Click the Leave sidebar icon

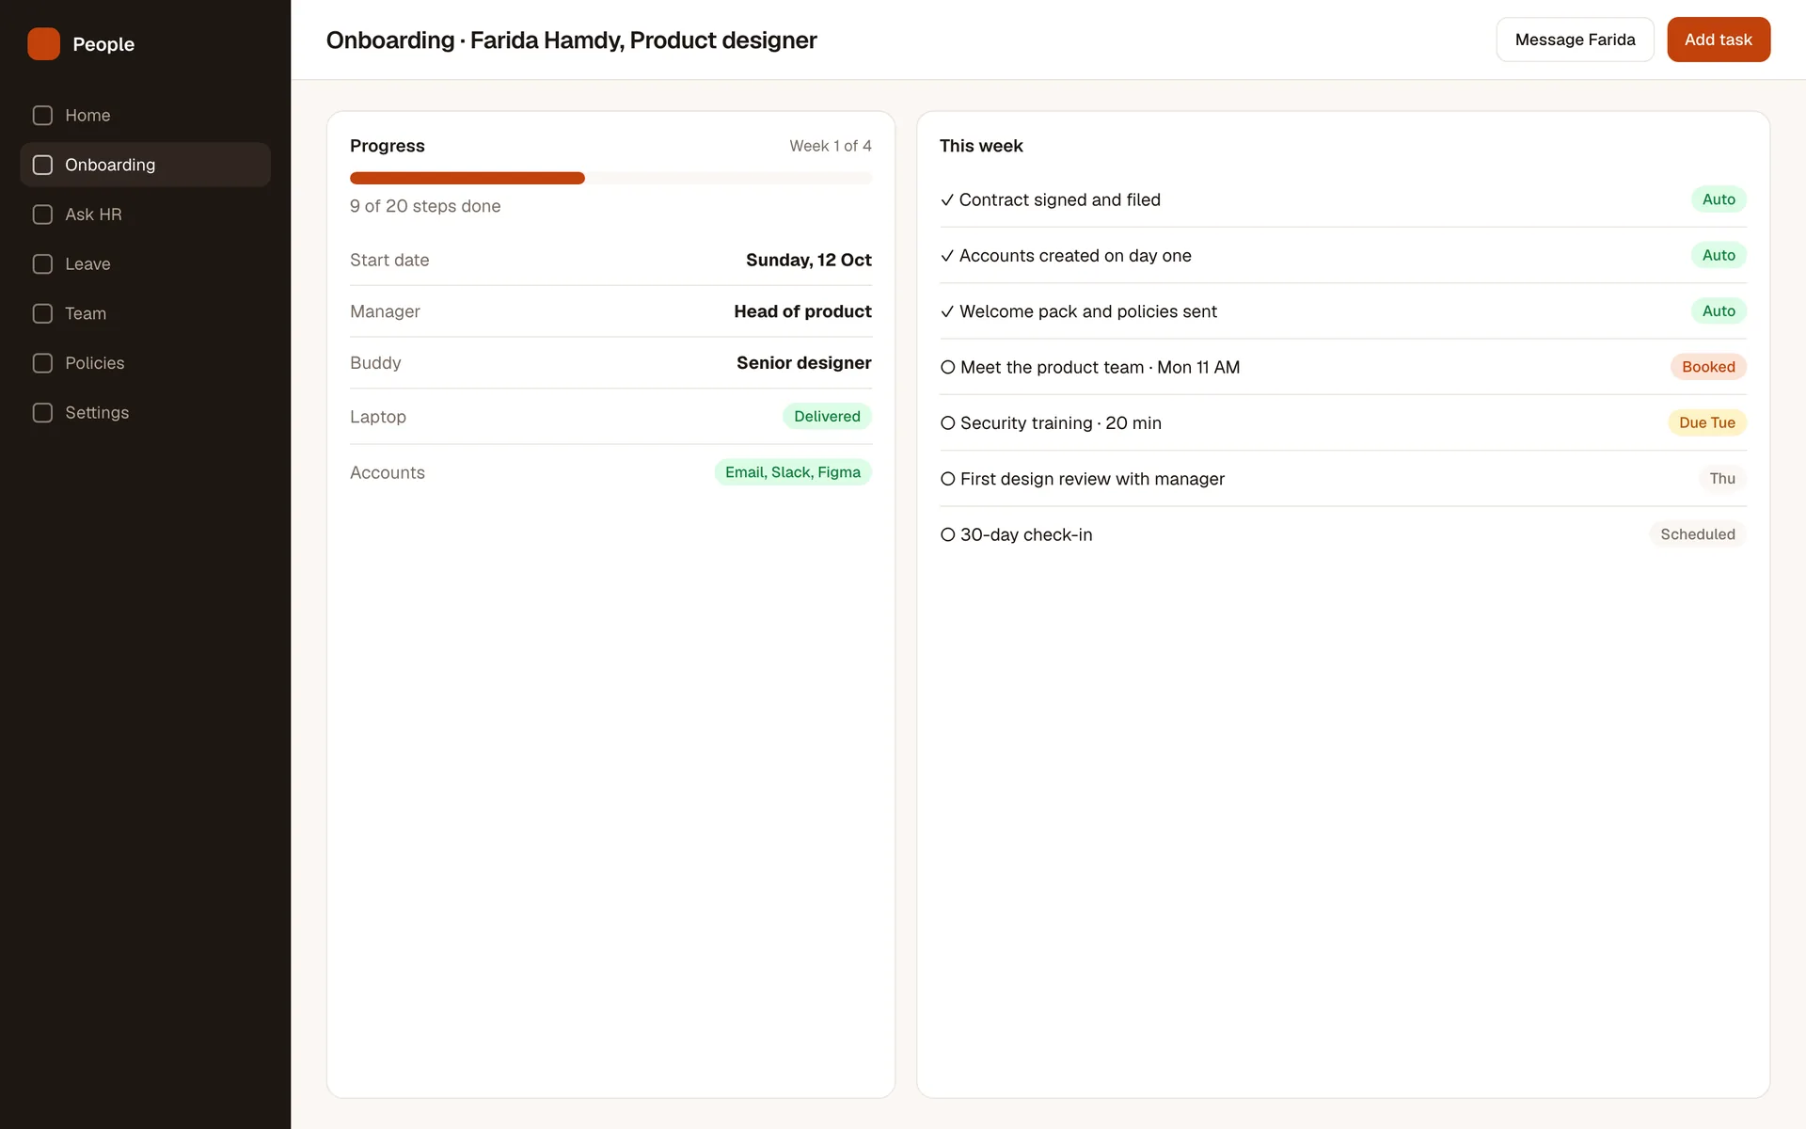[x=42, y=264]
